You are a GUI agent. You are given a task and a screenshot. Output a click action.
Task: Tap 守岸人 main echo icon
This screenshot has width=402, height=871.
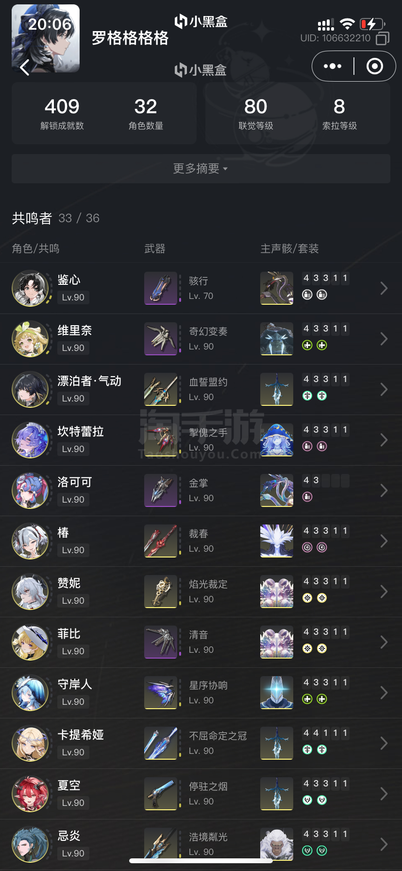[x=277, y=693]
